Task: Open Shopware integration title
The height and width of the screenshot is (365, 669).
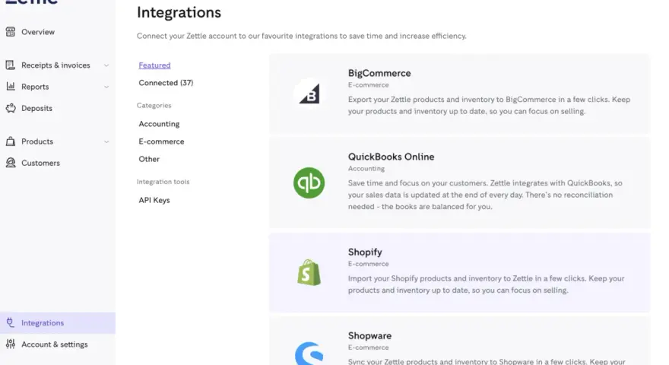Action: 369,335
